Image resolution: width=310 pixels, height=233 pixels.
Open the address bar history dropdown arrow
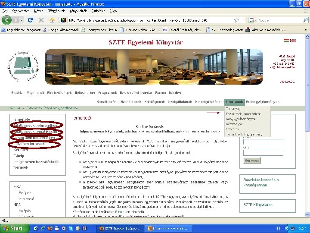243,20
